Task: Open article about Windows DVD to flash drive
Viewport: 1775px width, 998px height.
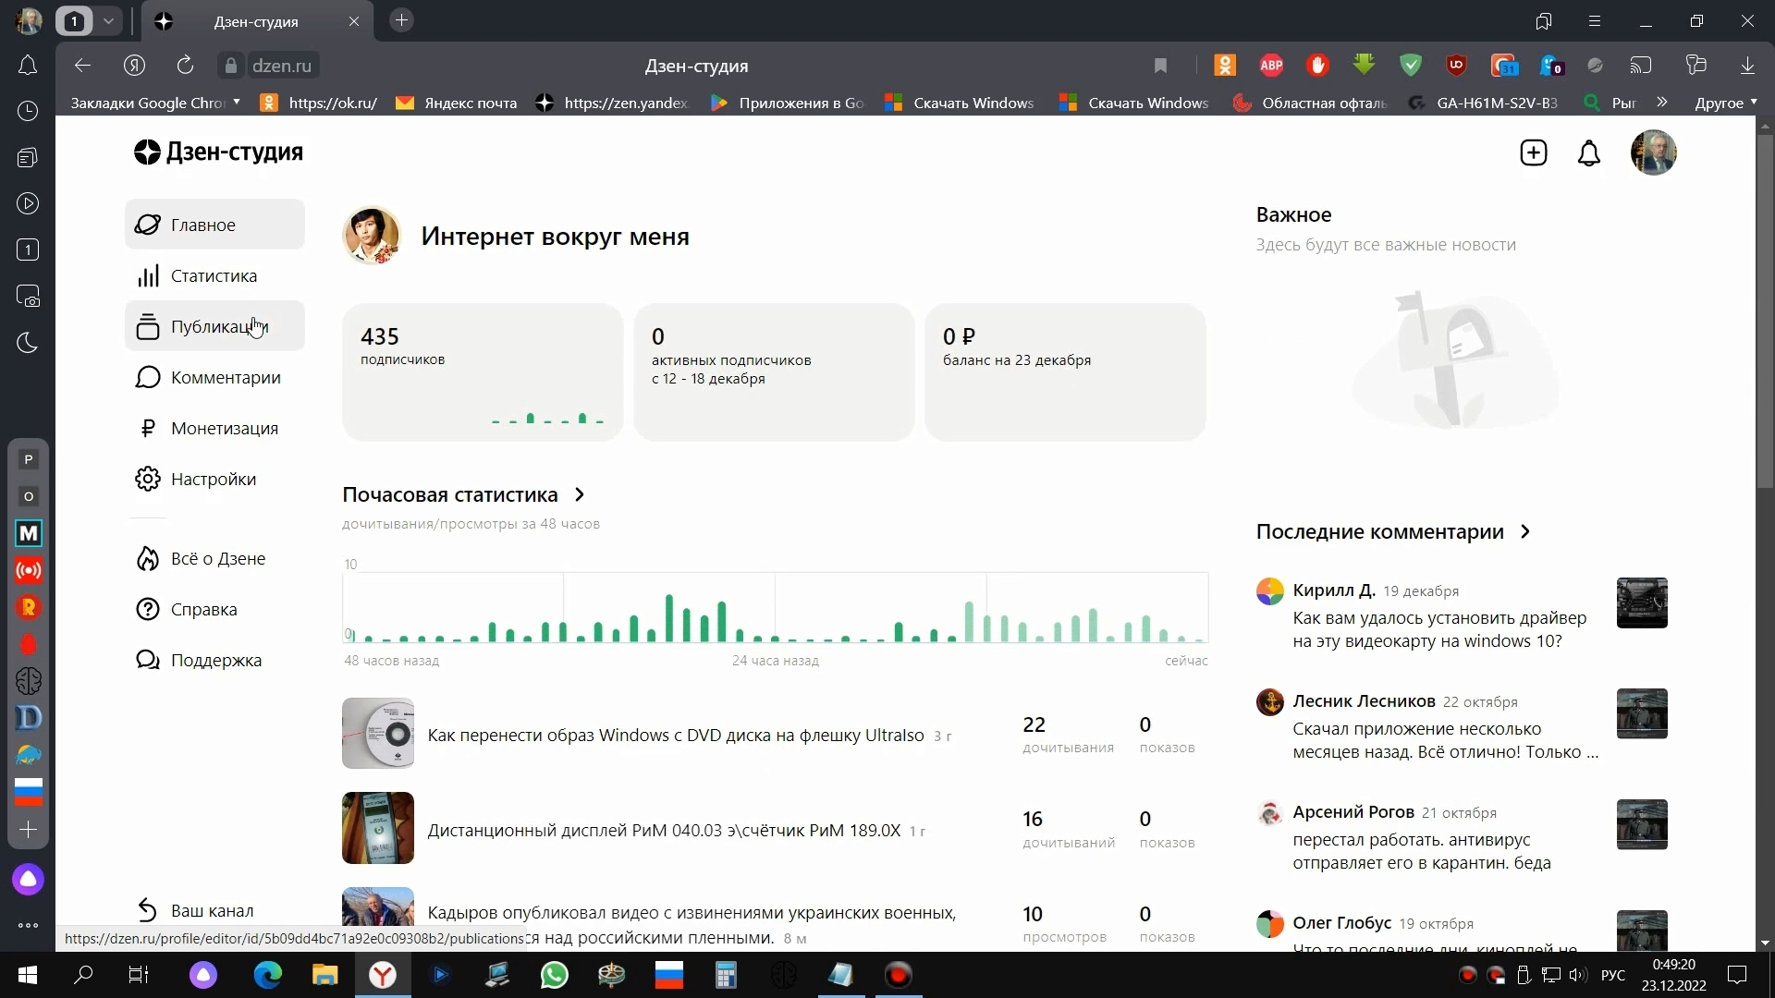Action: 674,735
